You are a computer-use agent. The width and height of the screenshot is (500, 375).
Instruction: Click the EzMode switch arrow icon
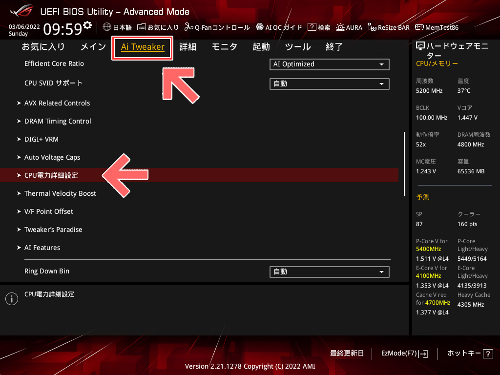pos(424,354)
